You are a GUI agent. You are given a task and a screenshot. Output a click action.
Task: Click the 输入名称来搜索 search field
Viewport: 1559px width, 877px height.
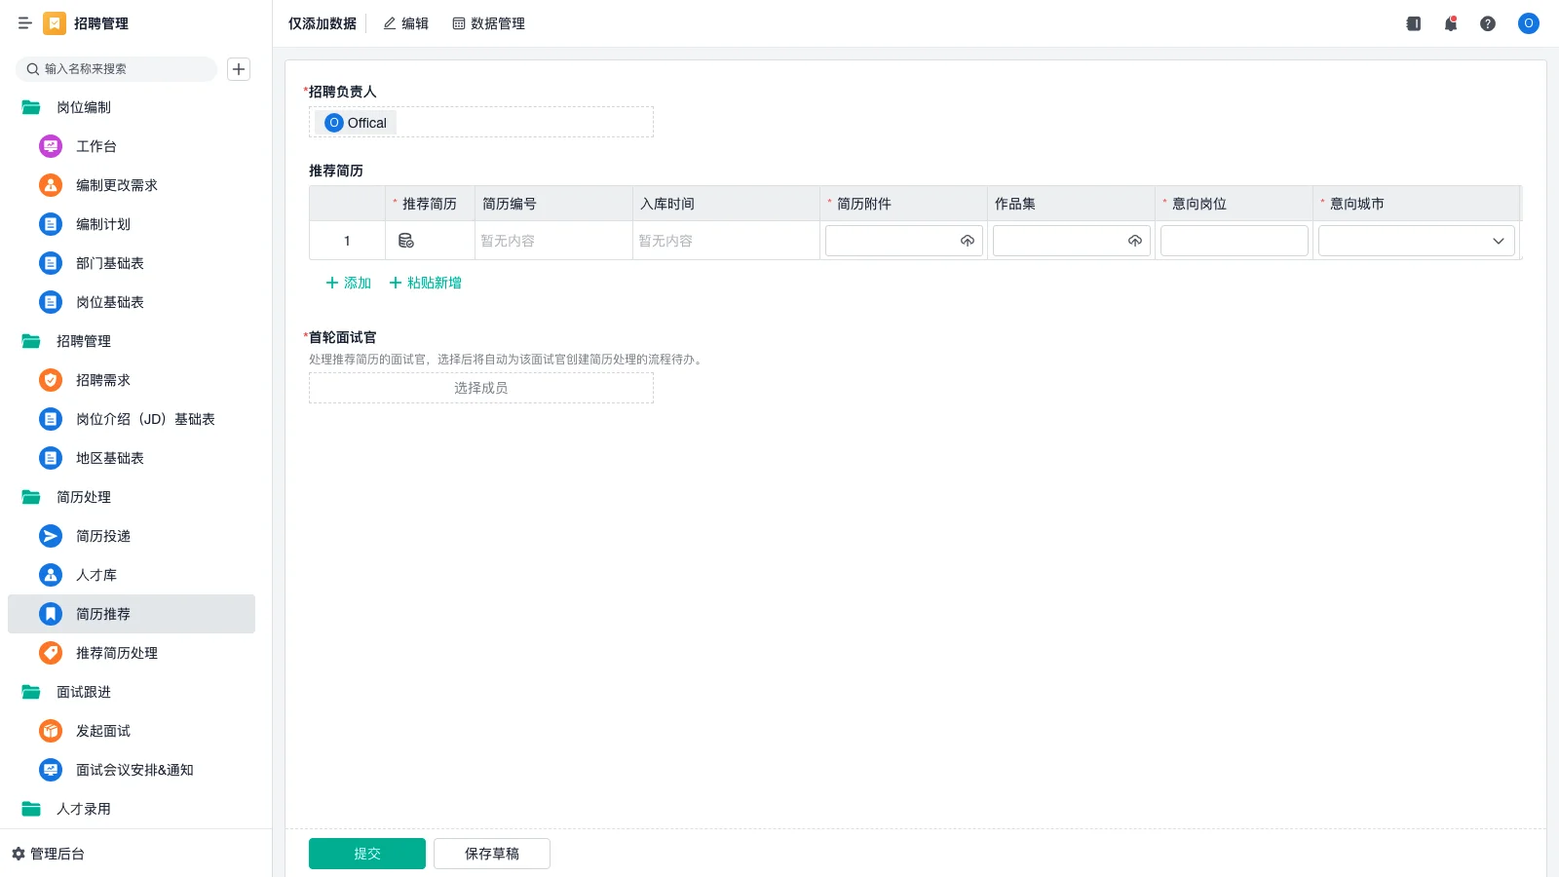[117, 69]
